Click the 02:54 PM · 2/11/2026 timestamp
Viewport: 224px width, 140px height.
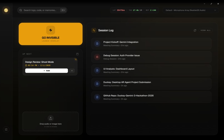(x=39, y=66)
